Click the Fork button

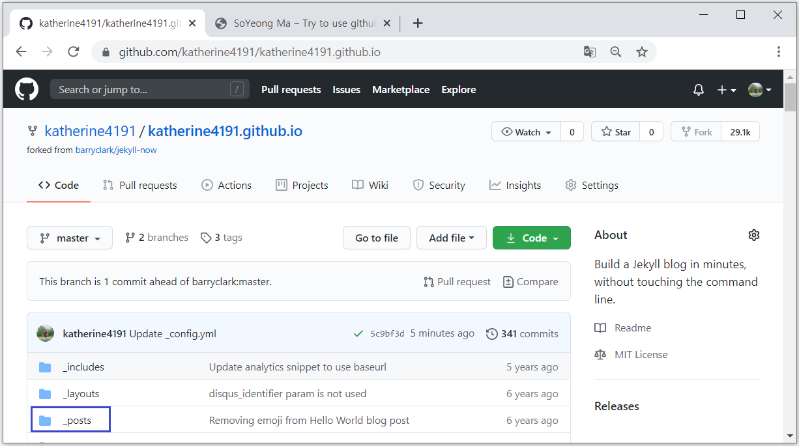pyautogui.click(x=696, y=132)
